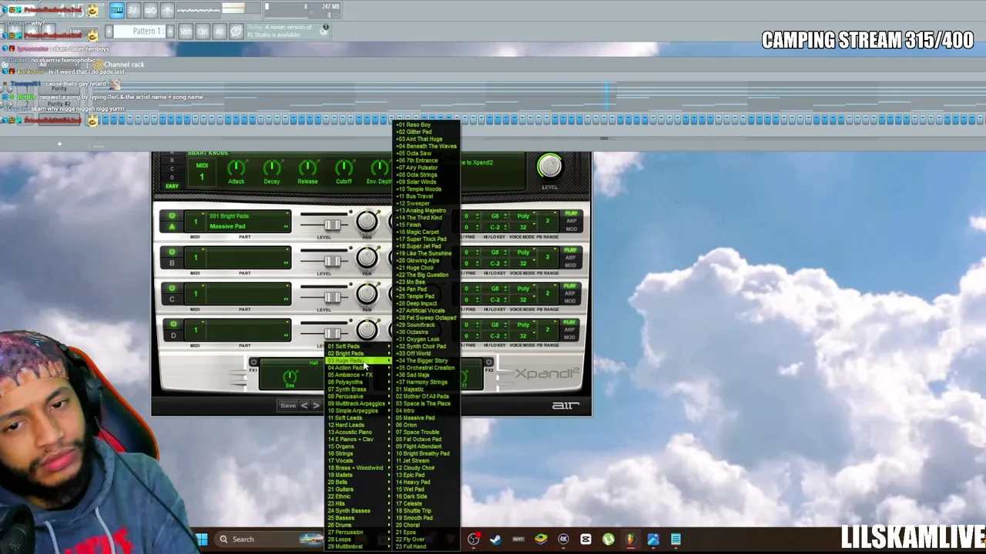The width and height of the screenshot is (986, 554).
Task: Click the Xpand!2 Save button
Action: [288, 405]
